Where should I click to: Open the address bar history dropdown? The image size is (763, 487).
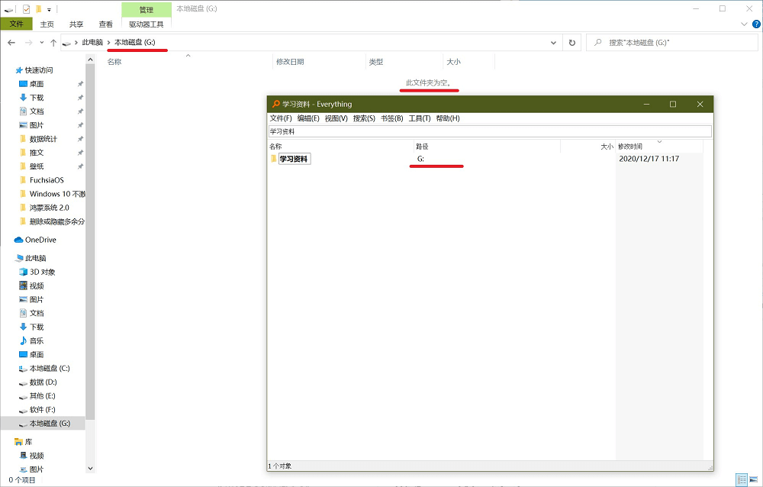(x=555, y=43)
